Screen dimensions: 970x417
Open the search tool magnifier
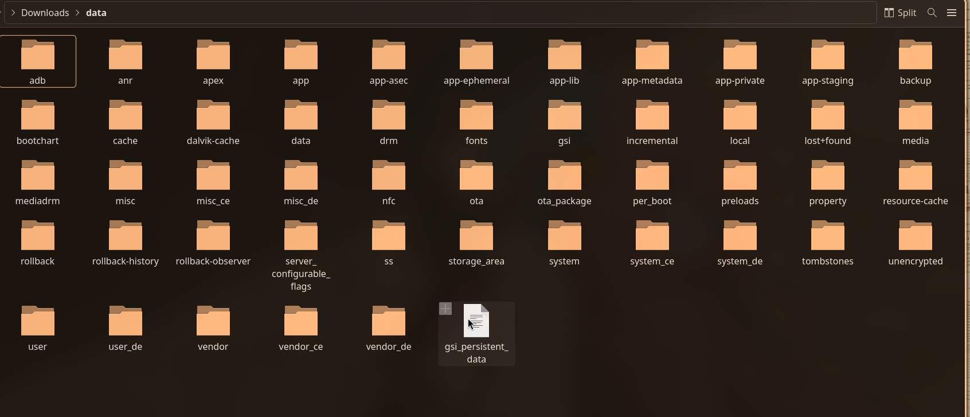pos(932,13)
